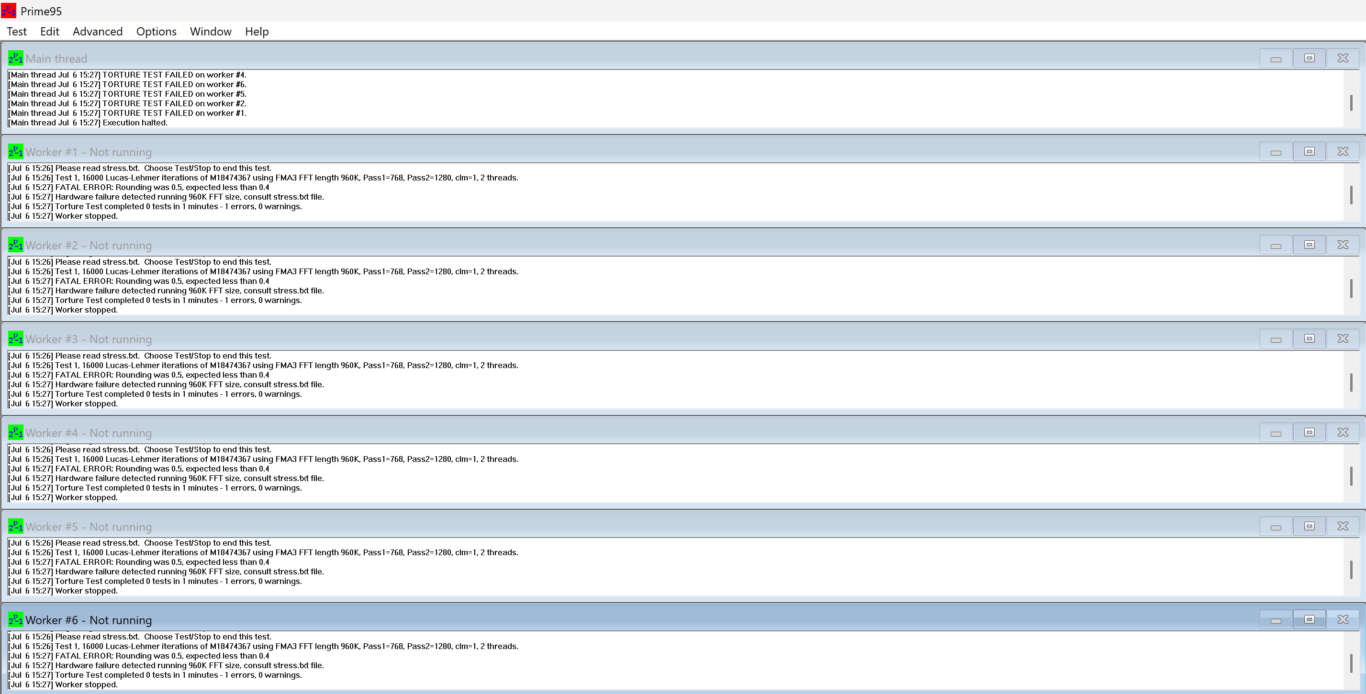1366x694 pixels.
Task: Close the Main thread window
Action: point(1343,58)
